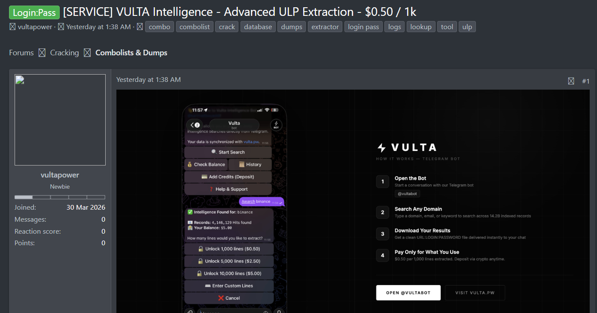Open the Cracking breadcrumb
The image size is (597, 313).
click(x=64, y=53)
